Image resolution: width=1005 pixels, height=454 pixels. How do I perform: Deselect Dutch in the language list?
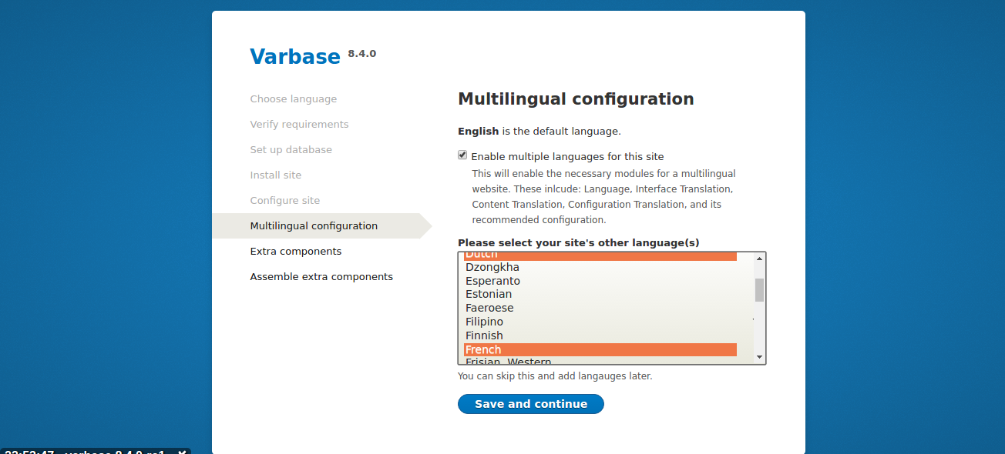(539, 254)
